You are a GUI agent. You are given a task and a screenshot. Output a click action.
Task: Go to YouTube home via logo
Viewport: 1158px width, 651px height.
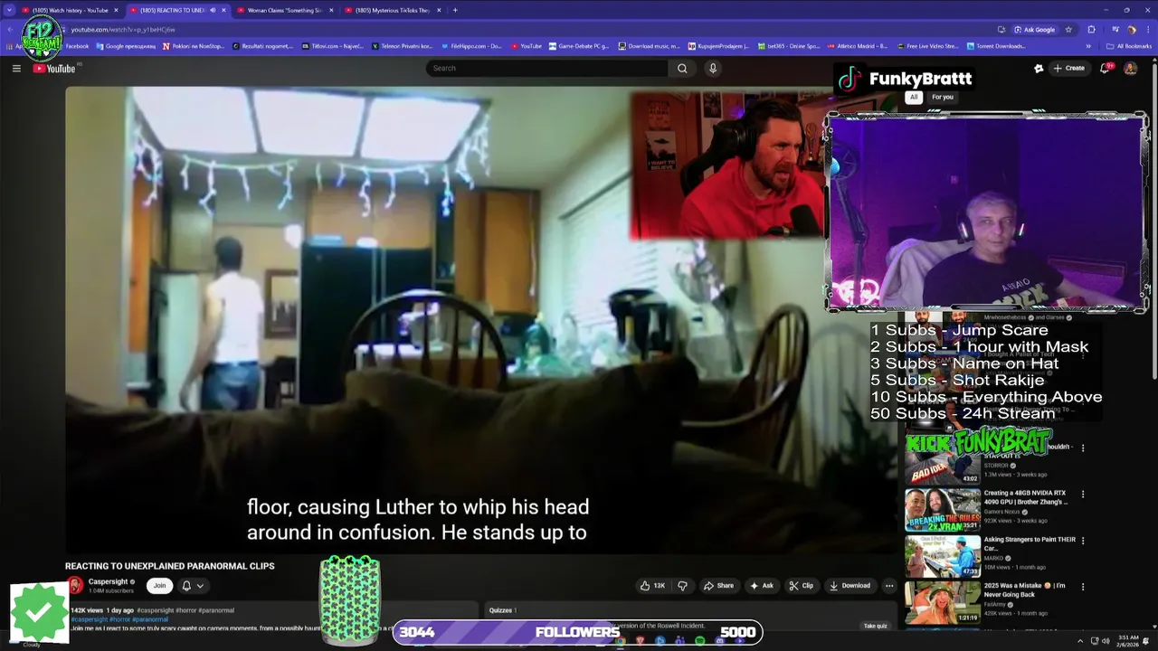[54, 68]
